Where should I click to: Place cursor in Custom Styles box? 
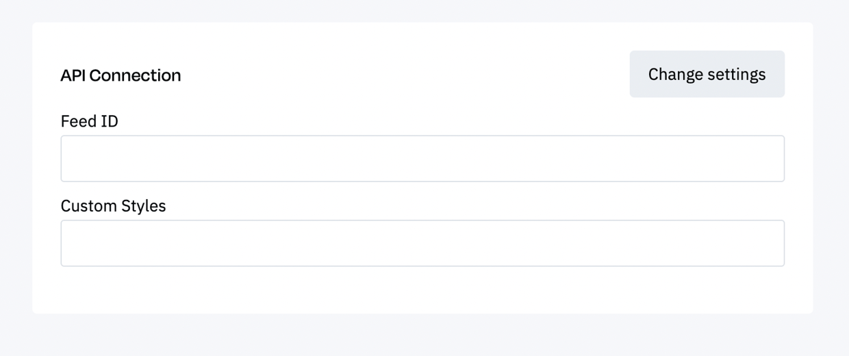(x=422, y=243)
